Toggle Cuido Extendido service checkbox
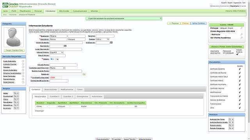This screenshot has height=140, width=250. pyautogui.click(x=23, y=61)
